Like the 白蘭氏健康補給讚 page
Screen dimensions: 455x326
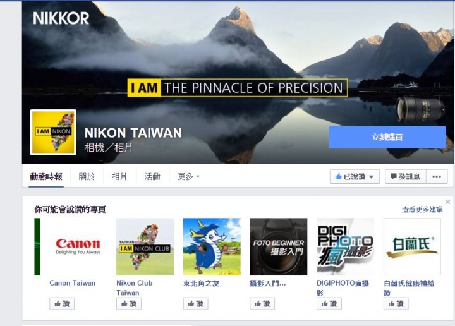pos(396,304)
